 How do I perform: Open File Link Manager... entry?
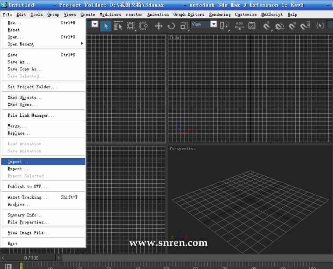(x=43, y=115)
